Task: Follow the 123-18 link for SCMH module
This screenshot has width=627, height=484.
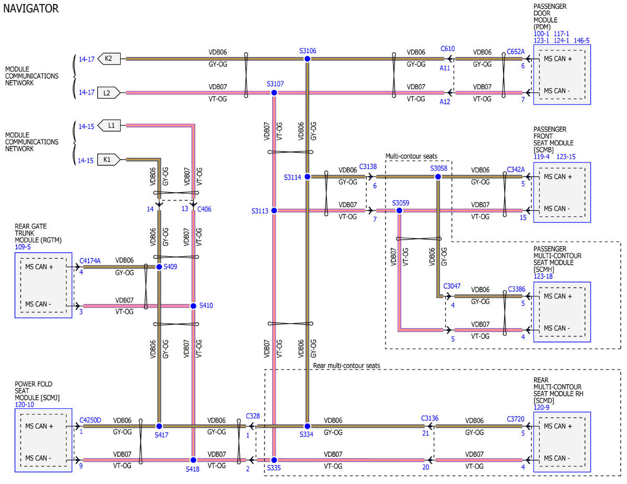Action: pyautogui.click(x=544, y=276)
